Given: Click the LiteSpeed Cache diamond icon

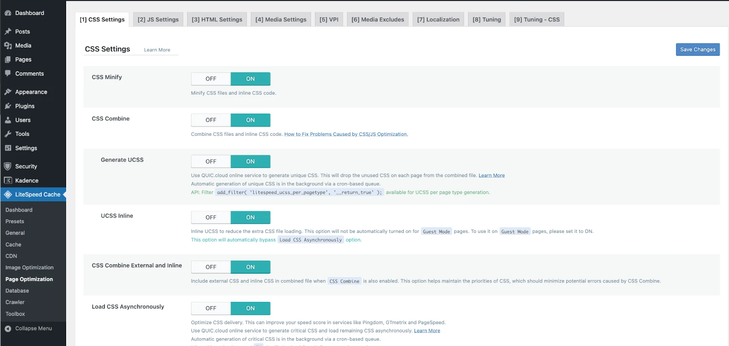Looking at the screenshot, I should [8, 195].
